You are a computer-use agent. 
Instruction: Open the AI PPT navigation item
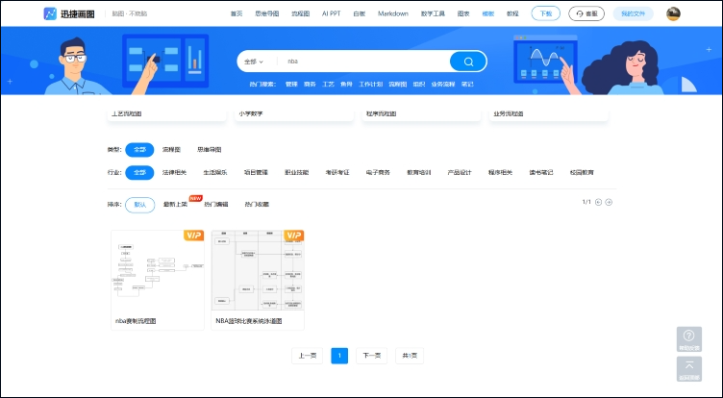pos(332,13)
